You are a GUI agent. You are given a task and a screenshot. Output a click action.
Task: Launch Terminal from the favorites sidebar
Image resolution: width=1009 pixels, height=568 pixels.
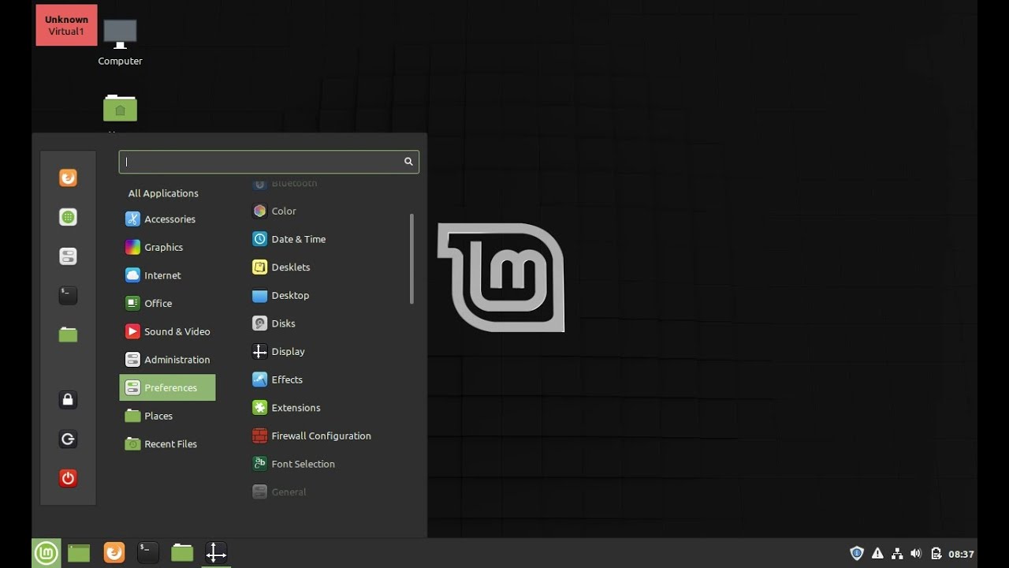click(x=68, y=296)
